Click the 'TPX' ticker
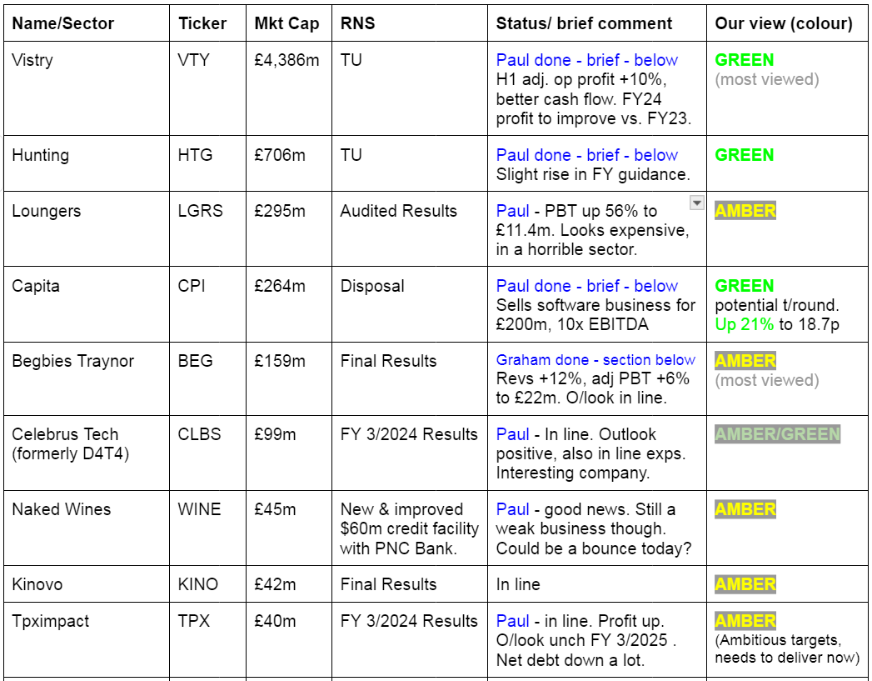872x681 pixels. pyautogui.click(x=193, y=621)
